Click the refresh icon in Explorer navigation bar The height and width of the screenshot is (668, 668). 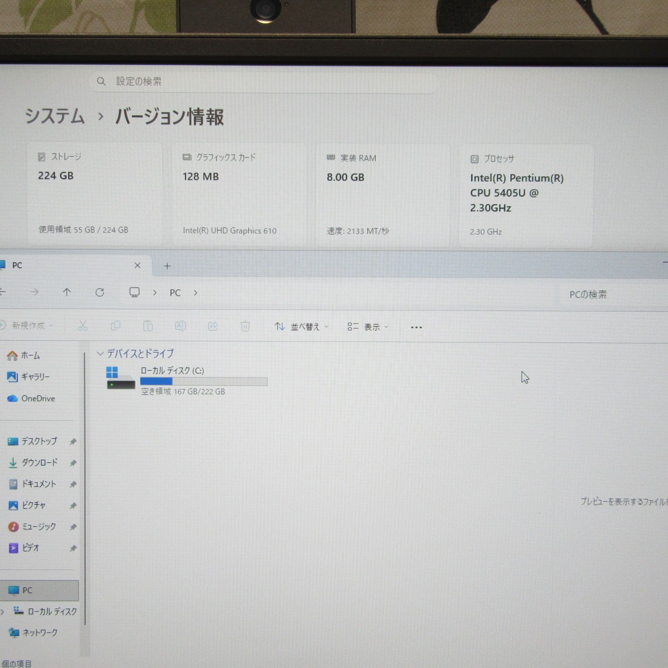pyautogui.click(x=100, y=292)
